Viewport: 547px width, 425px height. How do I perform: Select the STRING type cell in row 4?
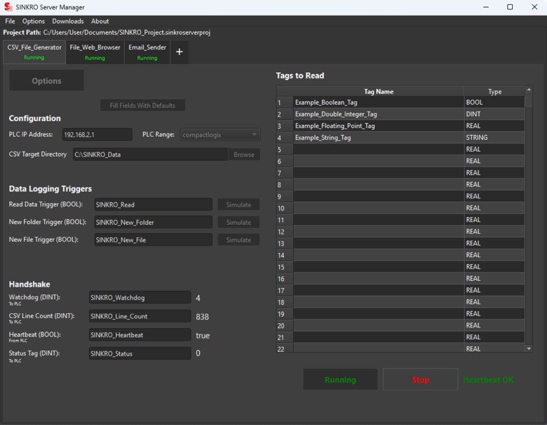(x=494, y=138)
